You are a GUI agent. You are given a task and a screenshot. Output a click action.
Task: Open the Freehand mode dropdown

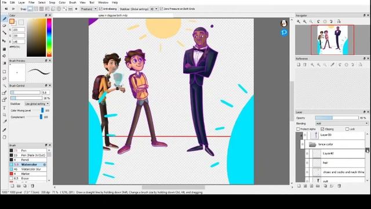[x=89, y=9]
